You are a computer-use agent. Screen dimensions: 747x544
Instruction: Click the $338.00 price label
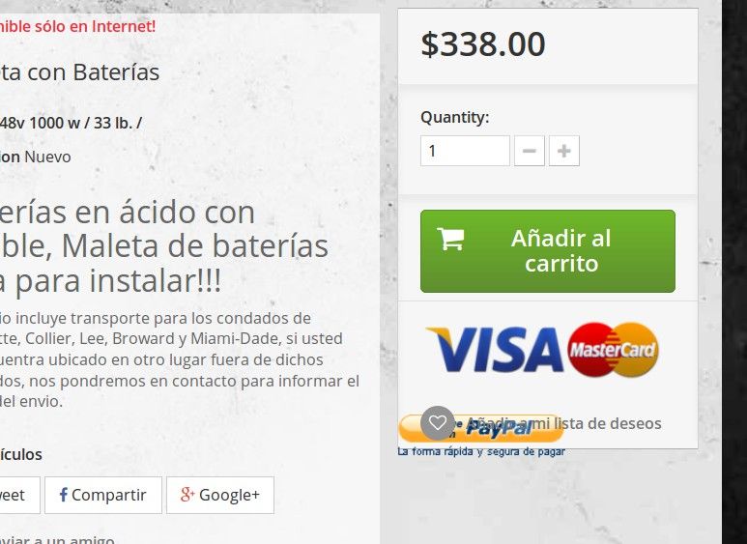(483, 44)
